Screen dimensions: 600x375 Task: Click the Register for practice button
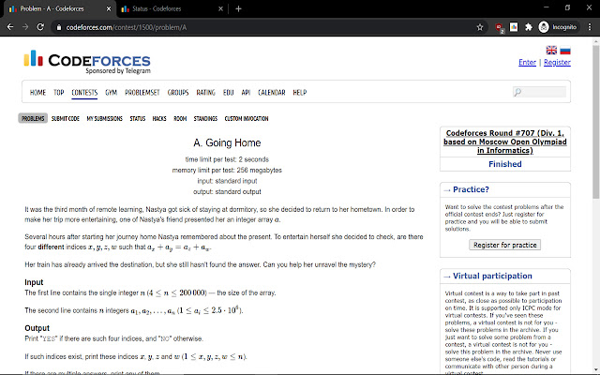click(504, 245)
